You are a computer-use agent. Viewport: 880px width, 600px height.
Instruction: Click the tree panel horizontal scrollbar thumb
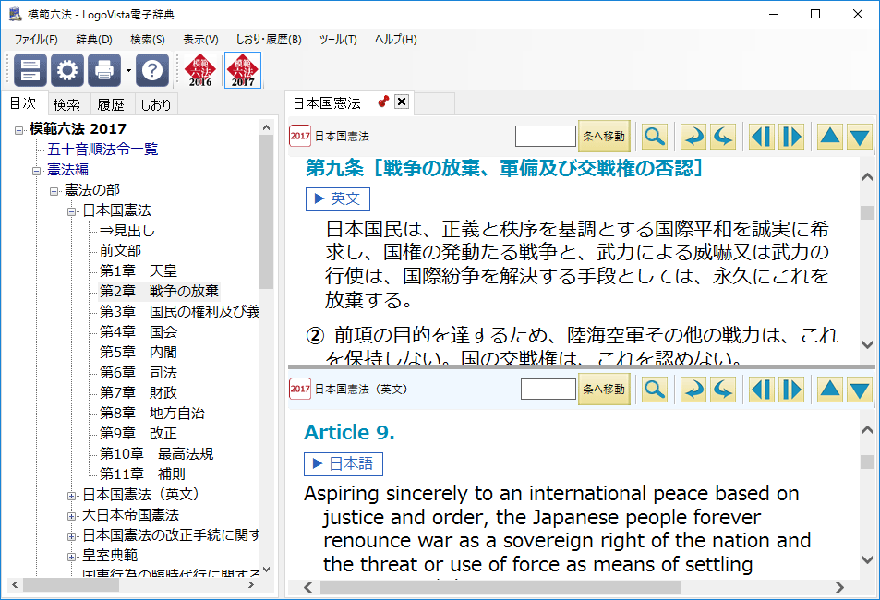pyautogui.click(x=71, y=585)
